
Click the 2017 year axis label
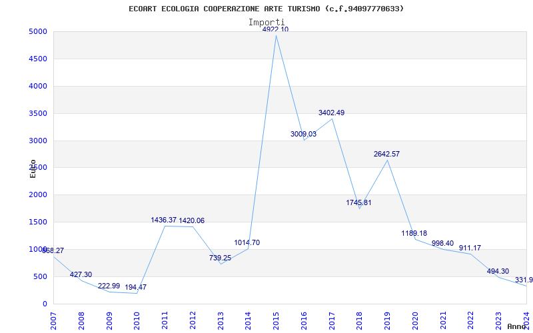332,321
